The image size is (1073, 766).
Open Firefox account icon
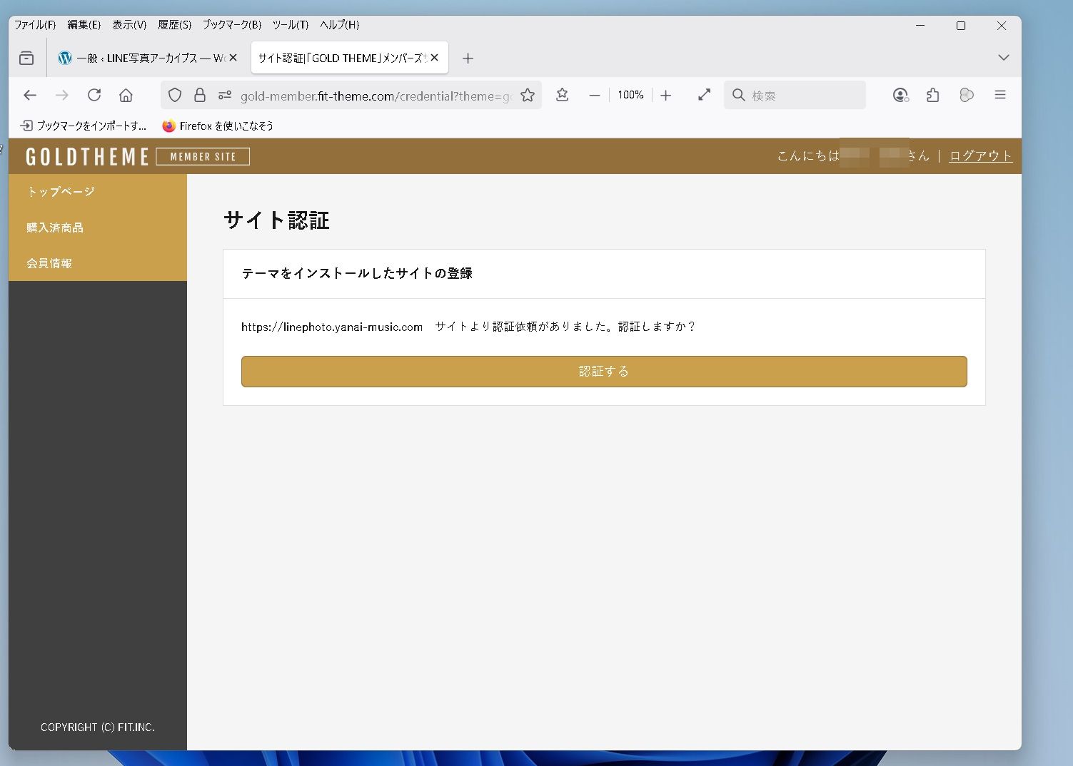(901, 95)
